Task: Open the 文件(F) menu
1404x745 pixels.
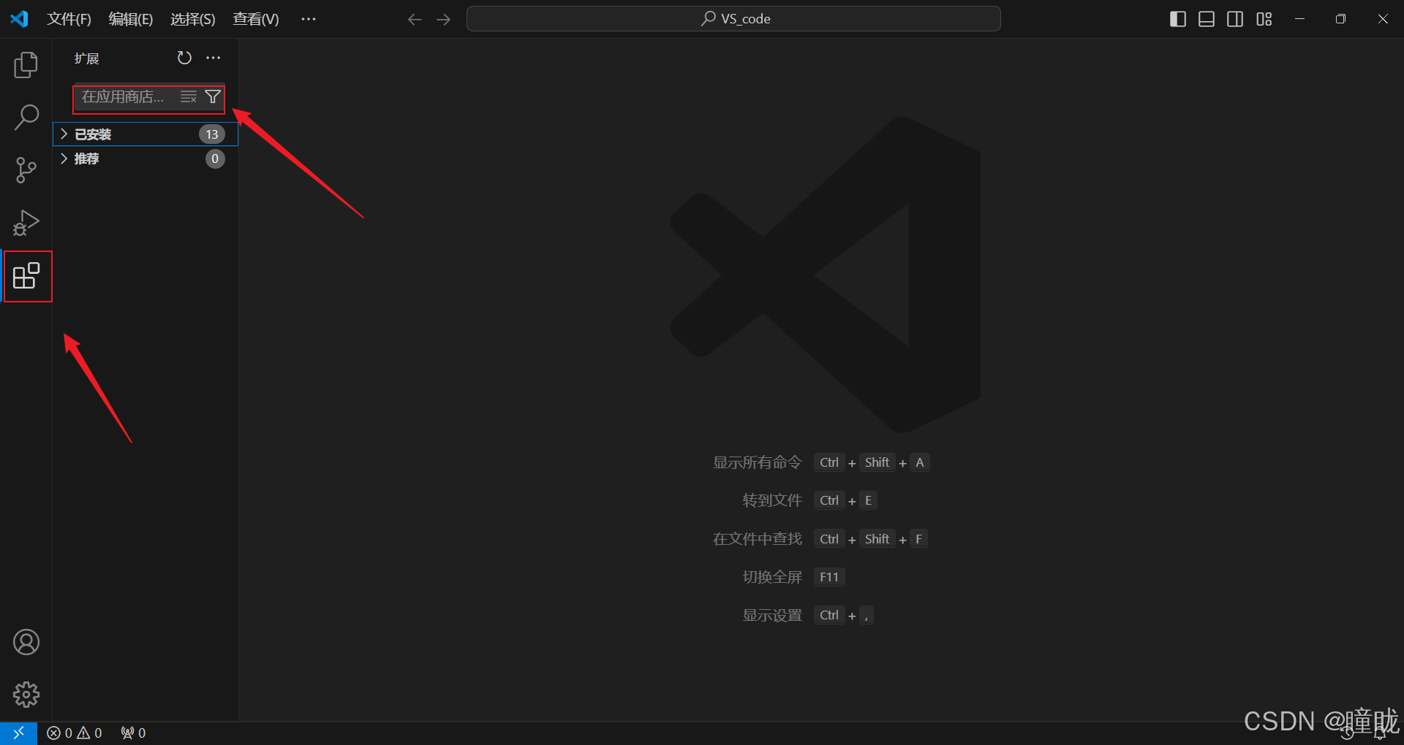Action: coord(69,19)
